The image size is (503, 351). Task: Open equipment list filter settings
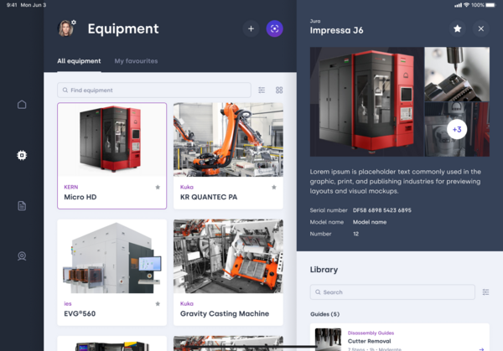click(x=262, y=90)
